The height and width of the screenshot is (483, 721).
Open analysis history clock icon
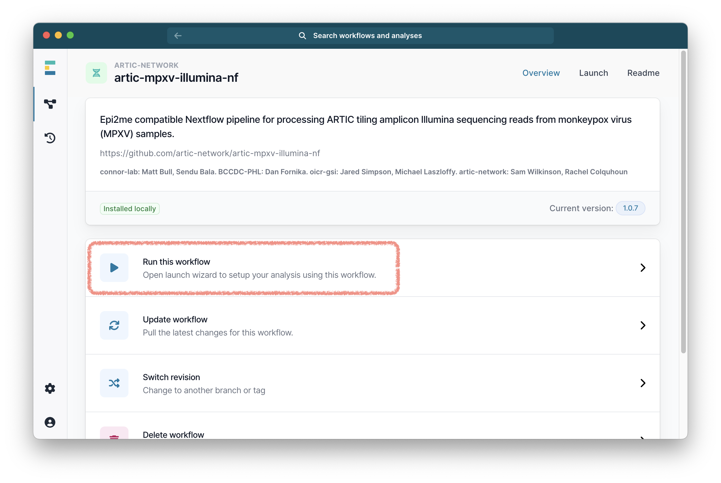(50, 138)
